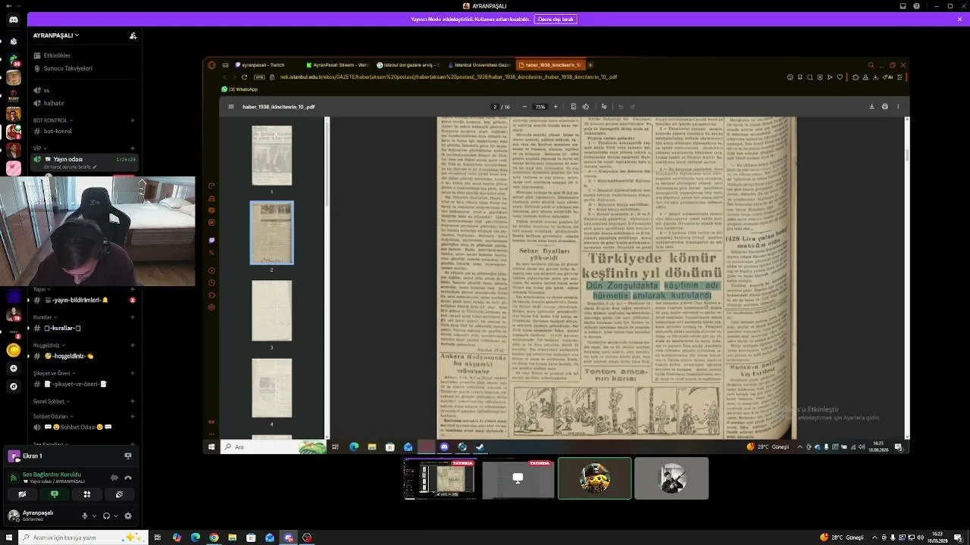This screenshot has width=970, height=545.
Task: Select page 3 thumbnail in PDF sidebar
Action: (272, 311)
